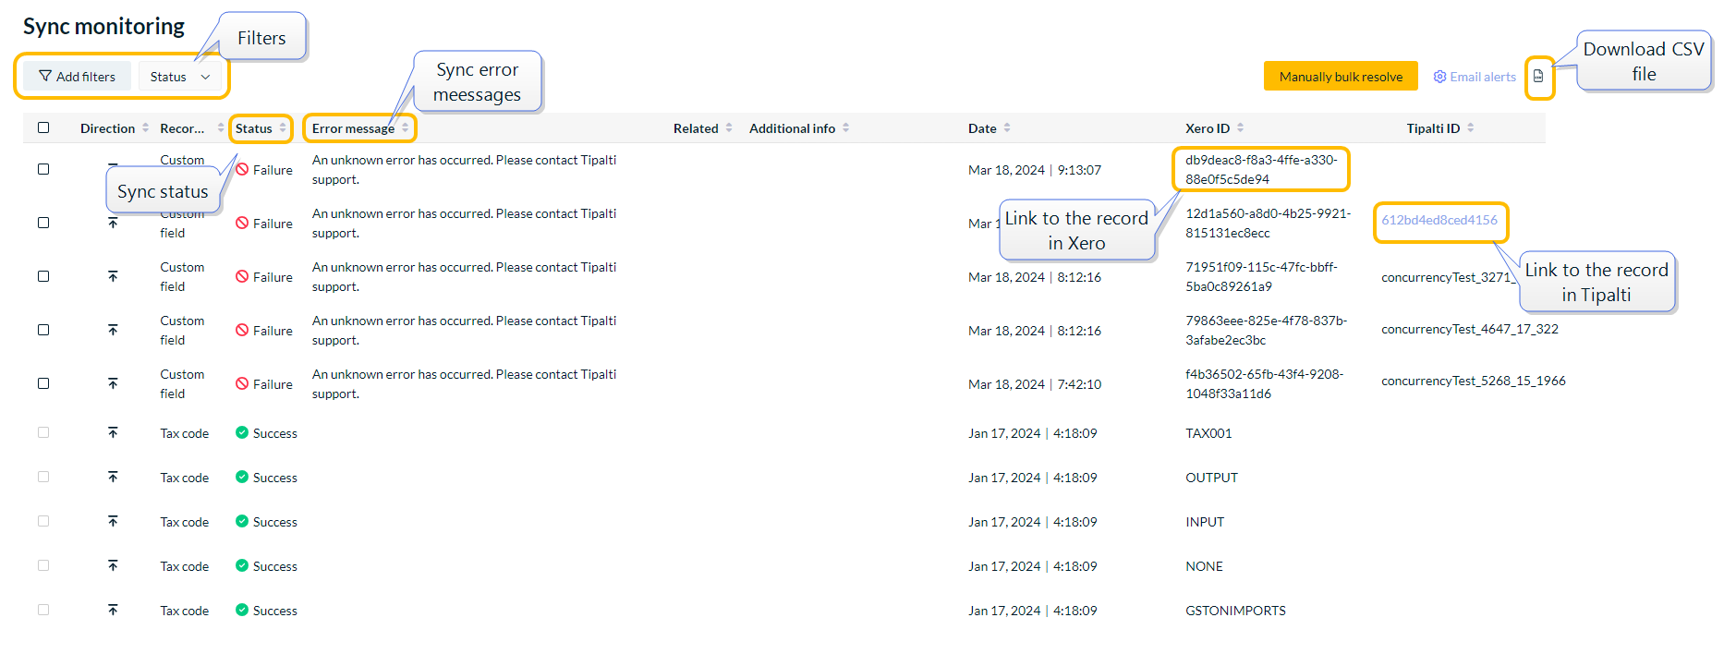Click green success icon in TAX001 row
The height and width of the screenshot is (654, 1724).
242,432
